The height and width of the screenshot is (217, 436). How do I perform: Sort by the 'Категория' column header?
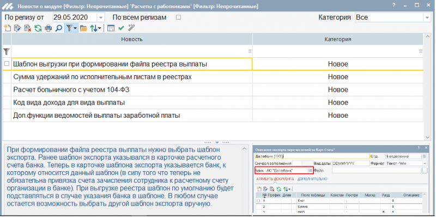pos(338,39)
